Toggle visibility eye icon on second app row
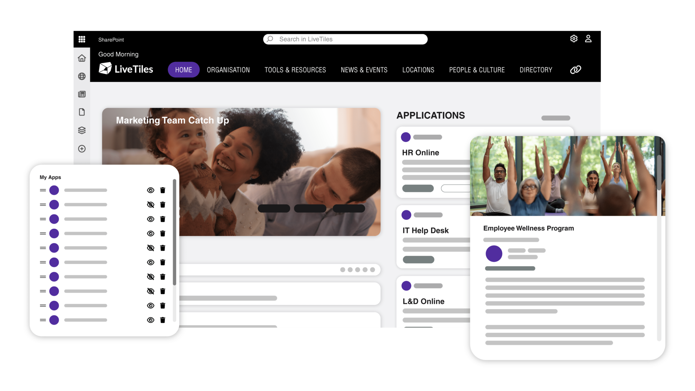The width and height of the screenshot is (695, 391). (150, 205)
